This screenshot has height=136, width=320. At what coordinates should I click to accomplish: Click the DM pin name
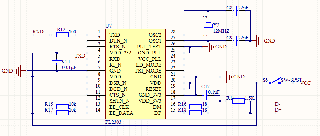coord(157,107)
